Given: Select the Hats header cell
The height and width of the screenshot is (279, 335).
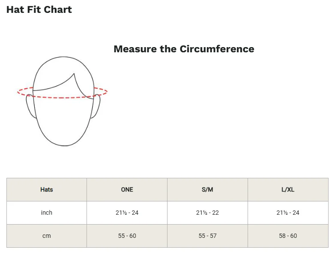Looking at the screenshot, I should [47, 189].
